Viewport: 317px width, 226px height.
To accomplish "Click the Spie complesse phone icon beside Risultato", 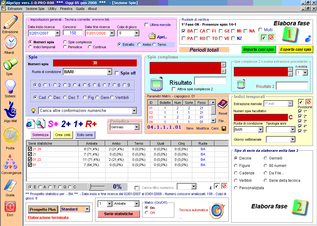I will pos(157,84).
